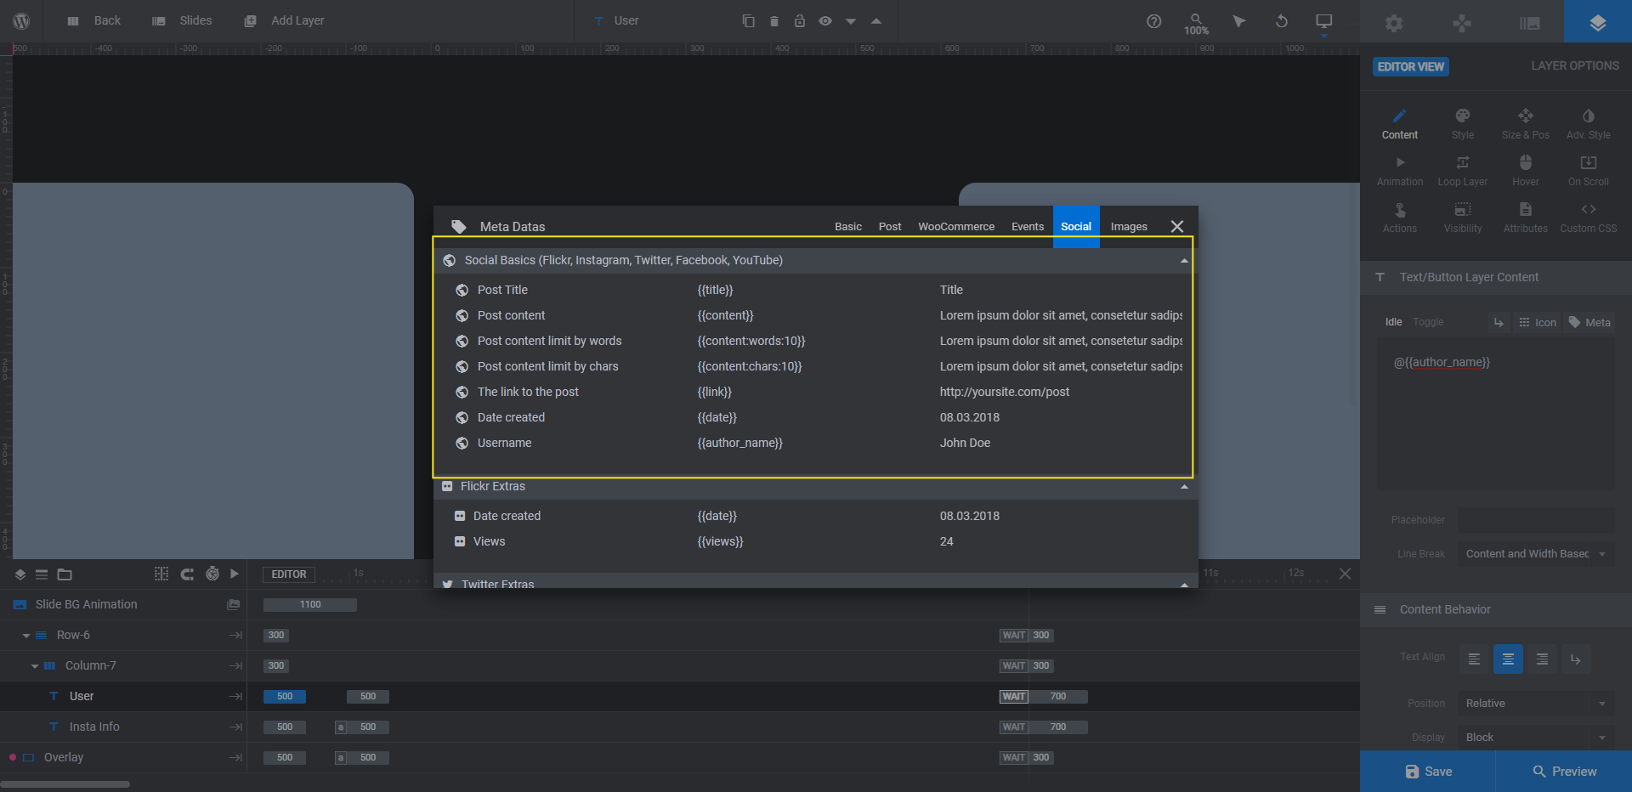Switch to the Basic meta tab
Screen dimensions: 1632x792
(x=848, y=227)
